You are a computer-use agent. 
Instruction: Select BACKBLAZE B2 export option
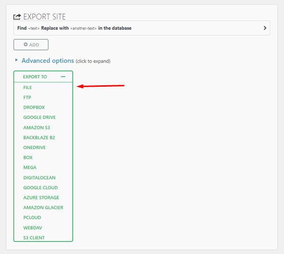39,137
